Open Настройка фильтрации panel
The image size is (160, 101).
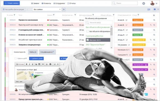tap(14, 9)
